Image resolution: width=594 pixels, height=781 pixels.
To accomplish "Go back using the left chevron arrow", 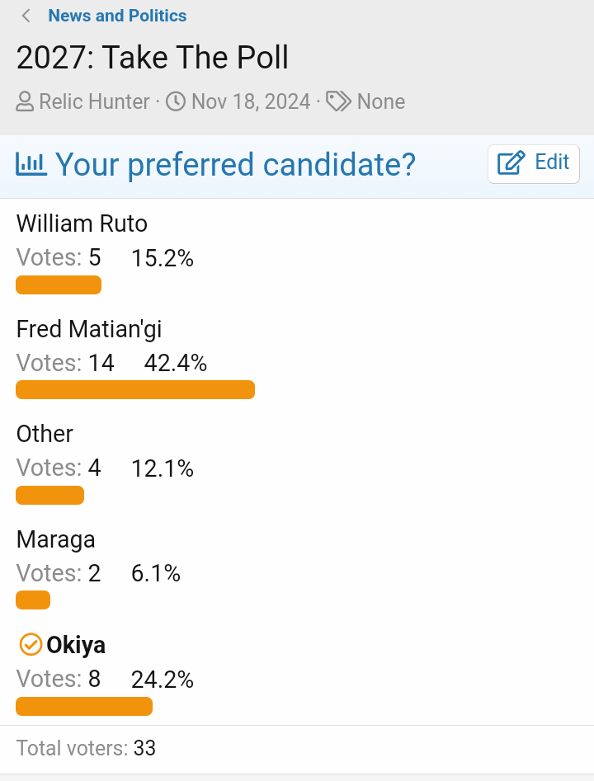I will 26,16.
